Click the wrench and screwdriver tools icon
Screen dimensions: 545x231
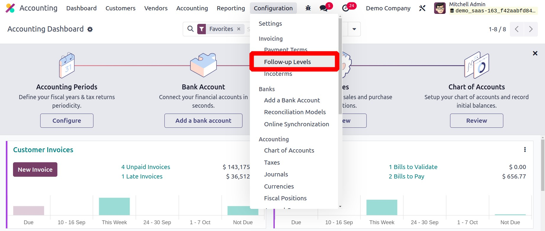click(x=422, y=8)
